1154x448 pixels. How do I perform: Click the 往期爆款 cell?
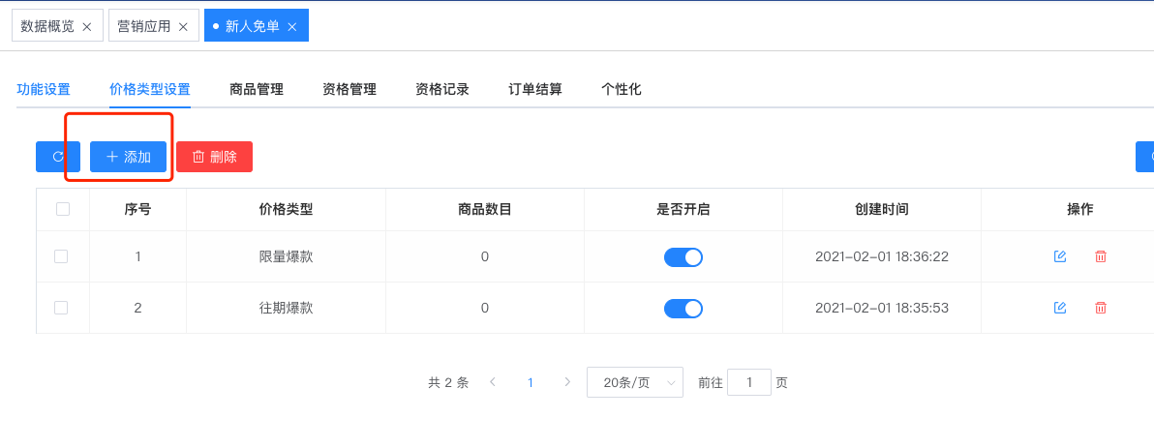point(287,308)
